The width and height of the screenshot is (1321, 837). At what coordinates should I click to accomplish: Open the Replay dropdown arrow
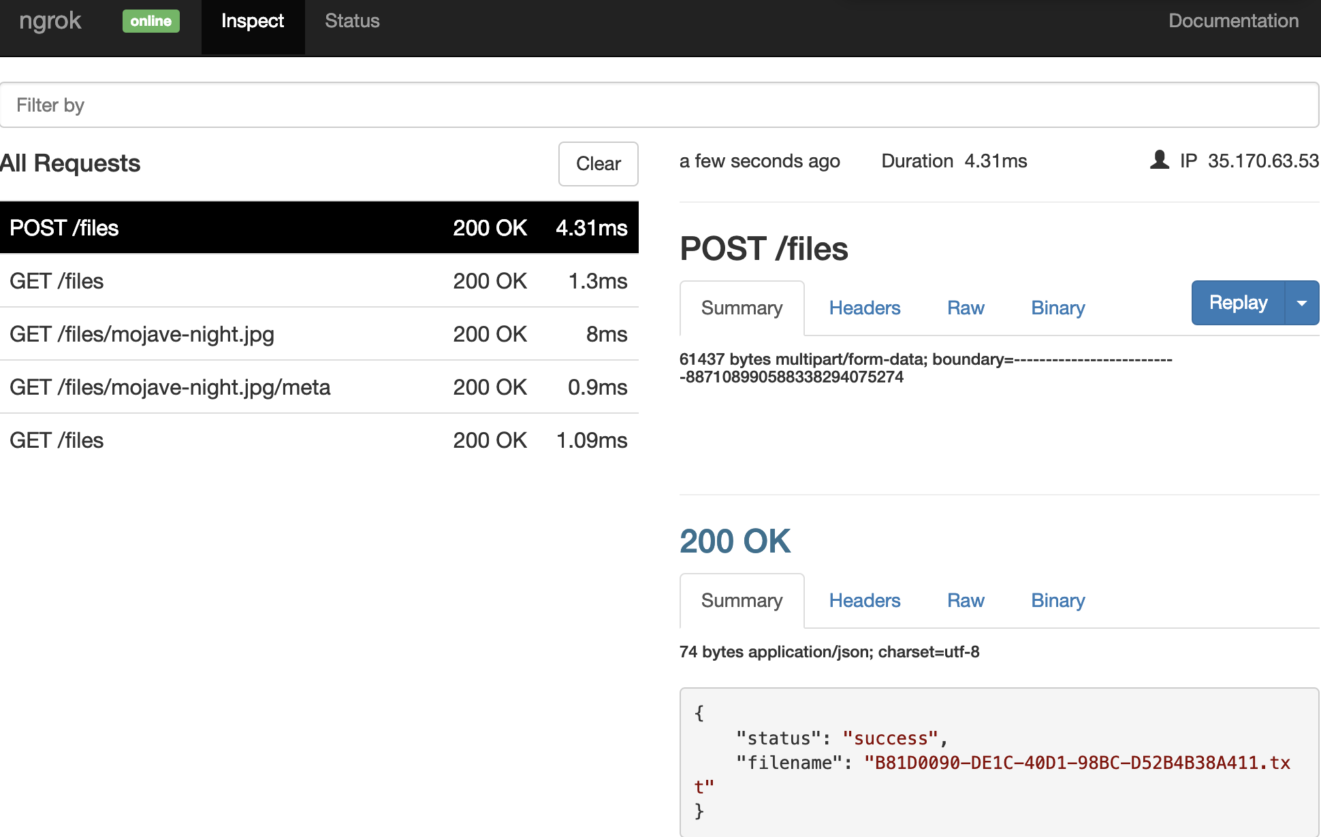[1301, 303]
